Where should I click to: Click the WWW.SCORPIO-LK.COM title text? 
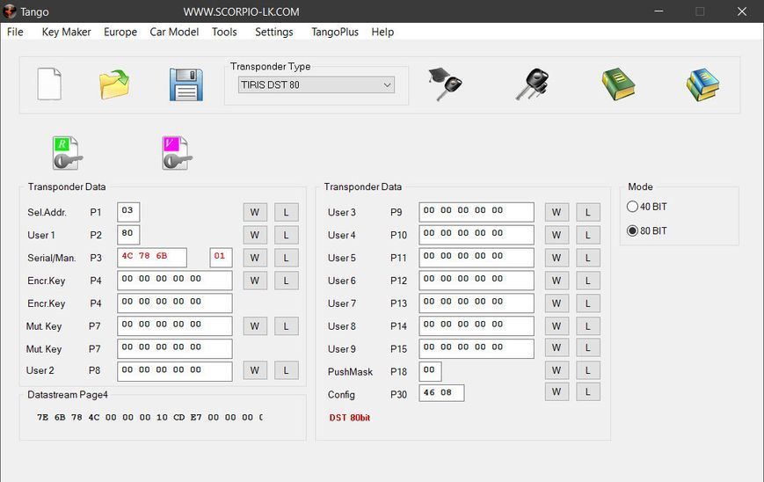[241, 11]
